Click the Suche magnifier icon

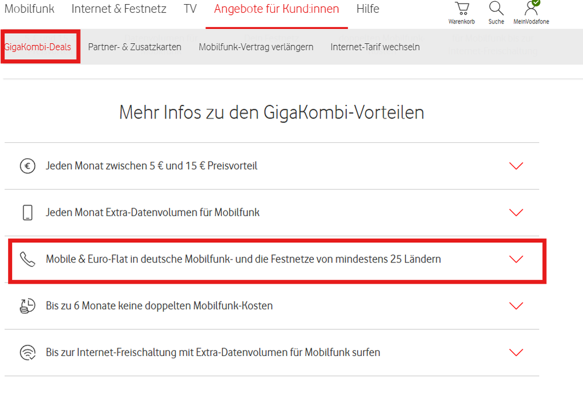click(x=496, y=8)
